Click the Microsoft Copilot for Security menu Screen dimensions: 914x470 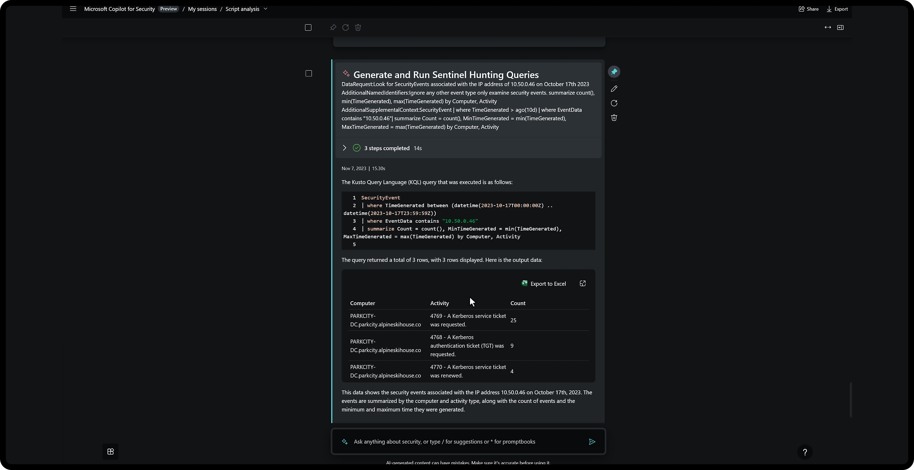click(x=73, y=9)
